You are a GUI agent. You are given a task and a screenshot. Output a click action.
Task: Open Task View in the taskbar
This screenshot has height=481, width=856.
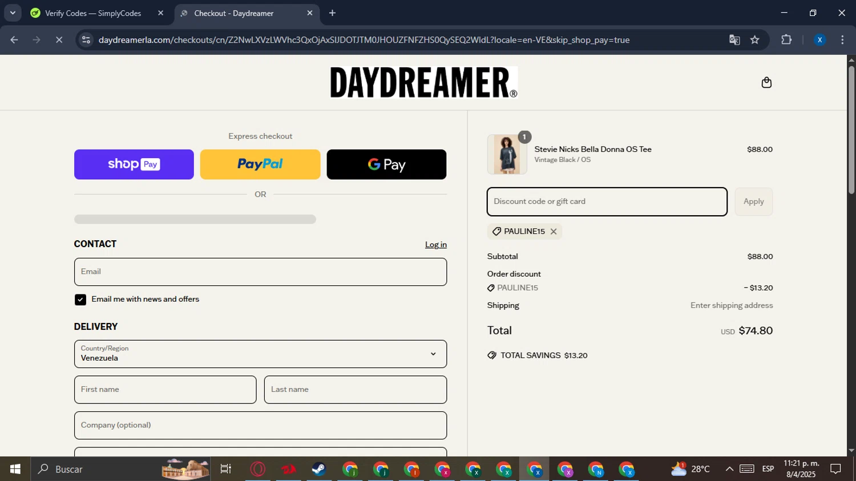(x=226, y=469)
